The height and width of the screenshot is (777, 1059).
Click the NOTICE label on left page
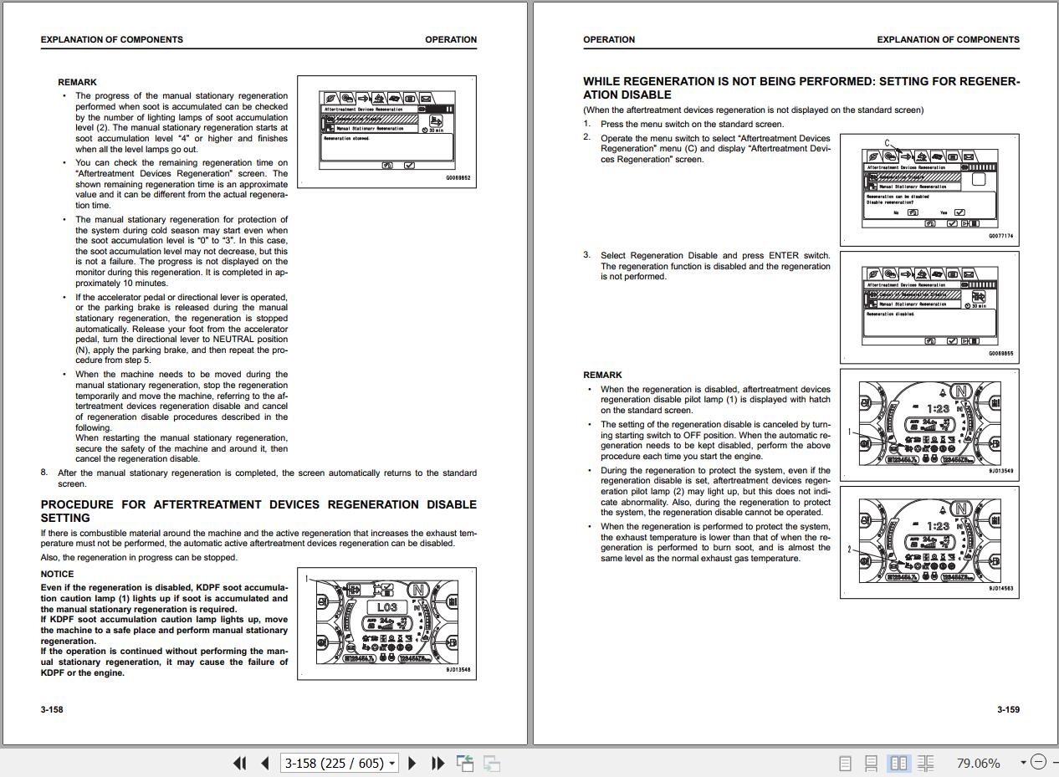tap(57, 574)
